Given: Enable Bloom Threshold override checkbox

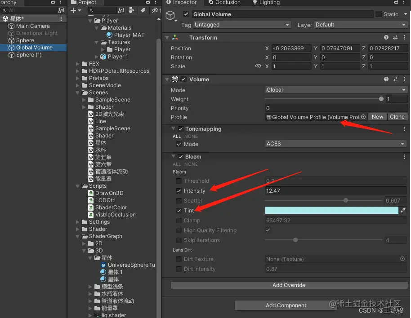Looking at the screenshot, I should (179, 181).
